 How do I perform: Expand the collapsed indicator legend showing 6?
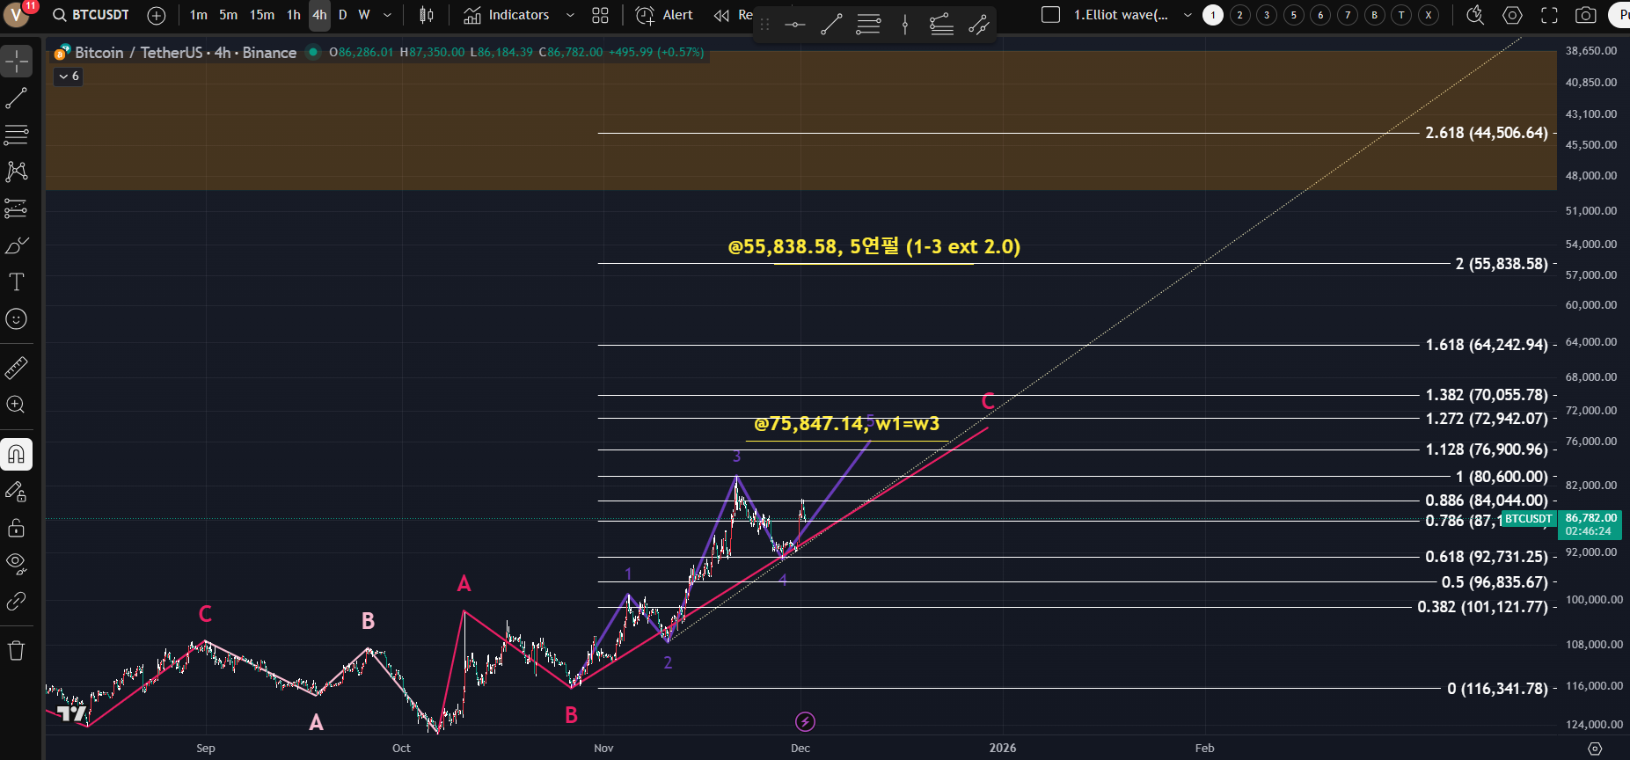[x=69, y=77]
